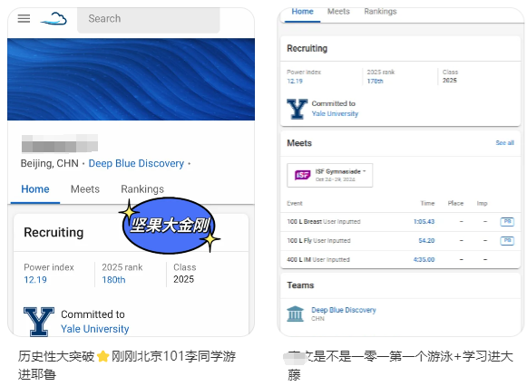The width and height of the screenshot is (527, 386).
Task: Open the See all meets link
Action: [504, 143]
